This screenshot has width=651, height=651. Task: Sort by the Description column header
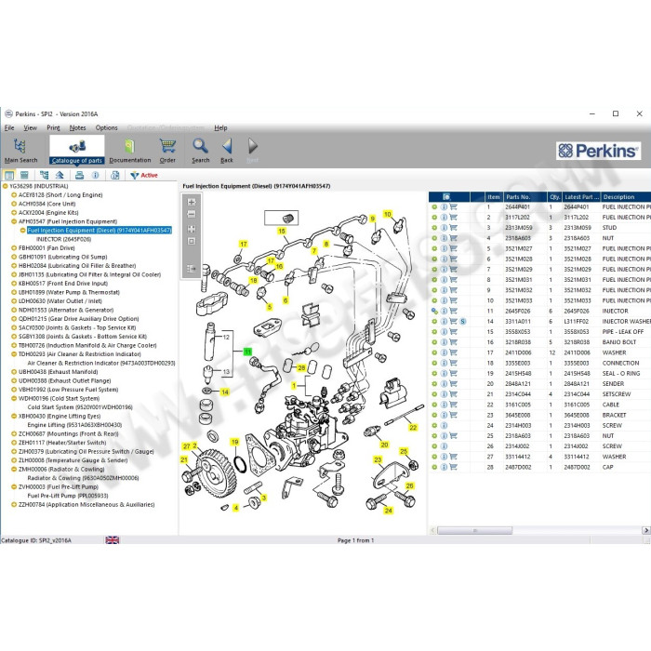[x=626, y=197]
